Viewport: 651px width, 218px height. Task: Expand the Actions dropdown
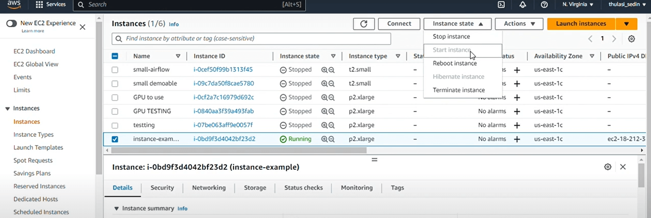tap(519, 24)
